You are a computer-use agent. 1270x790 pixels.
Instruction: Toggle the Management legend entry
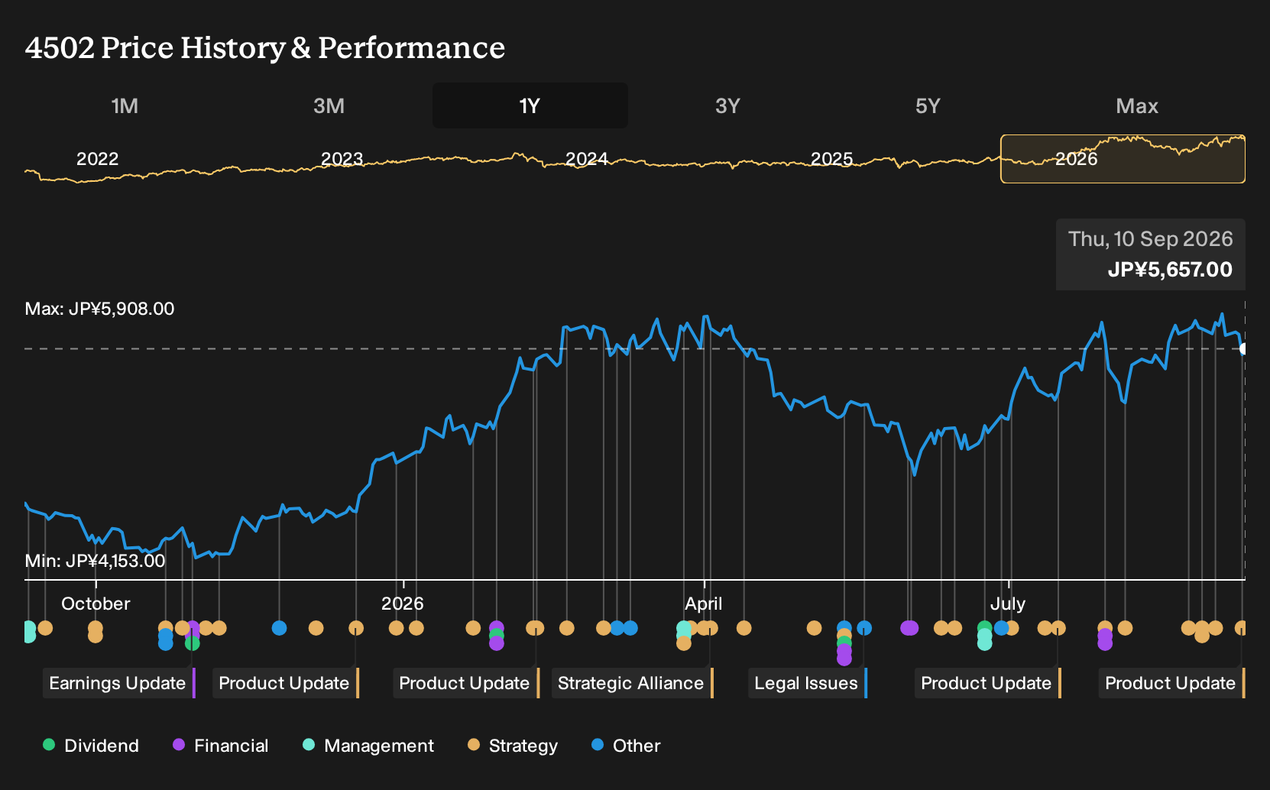click(x=368, y=746)
